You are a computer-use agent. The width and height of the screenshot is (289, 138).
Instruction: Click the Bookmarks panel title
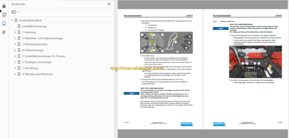tap(18, 4)
